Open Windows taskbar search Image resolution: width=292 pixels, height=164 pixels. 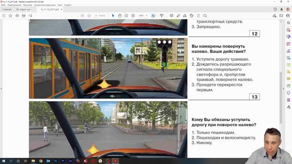[x=11, y=161]
